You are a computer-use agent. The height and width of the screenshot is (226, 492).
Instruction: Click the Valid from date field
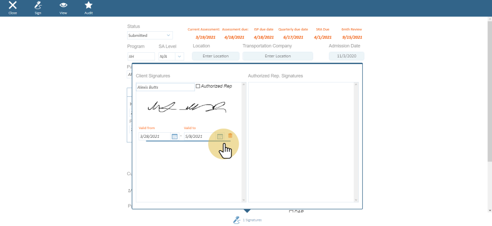[154, 136]
